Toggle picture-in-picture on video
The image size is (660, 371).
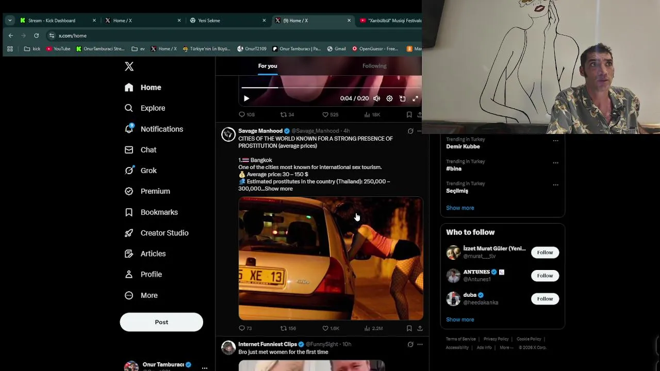tap(403, 98)
